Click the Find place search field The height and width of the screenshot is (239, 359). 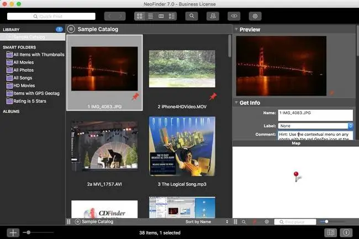[x=295, y=222]
